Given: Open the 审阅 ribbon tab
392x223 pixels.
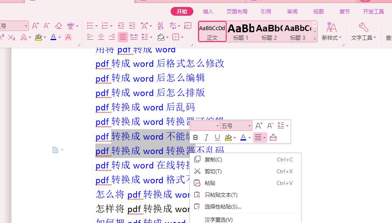Looking at the screenshot, I should click(x=292, y=11).
